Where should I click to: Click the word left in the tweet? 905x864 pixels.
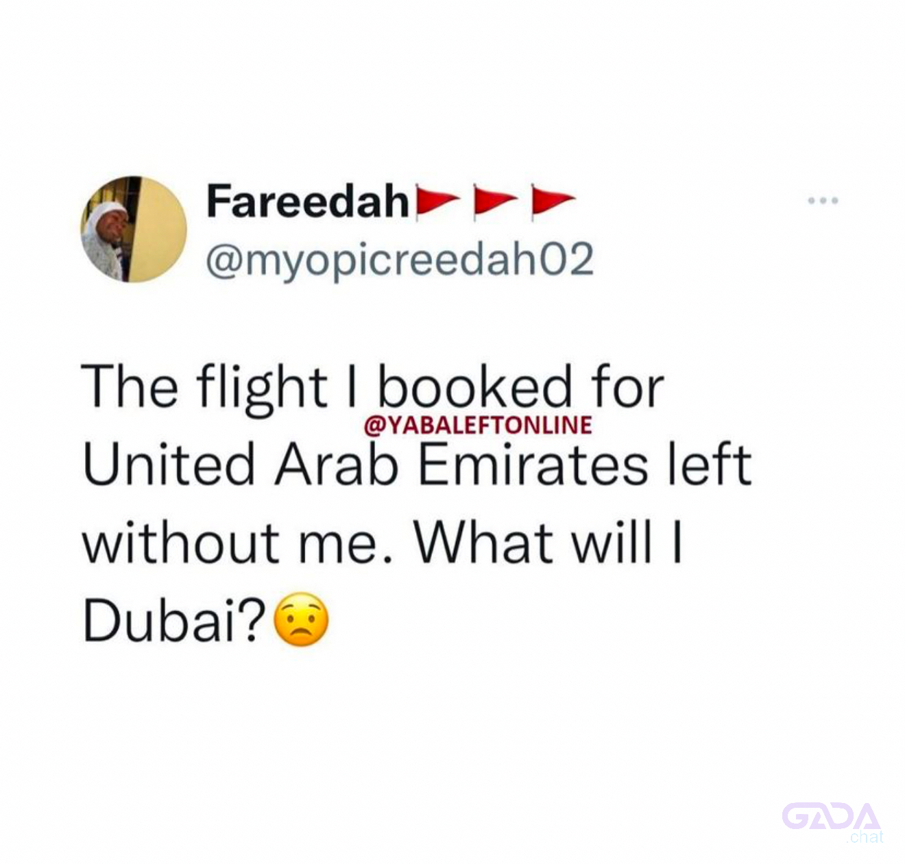710,464
